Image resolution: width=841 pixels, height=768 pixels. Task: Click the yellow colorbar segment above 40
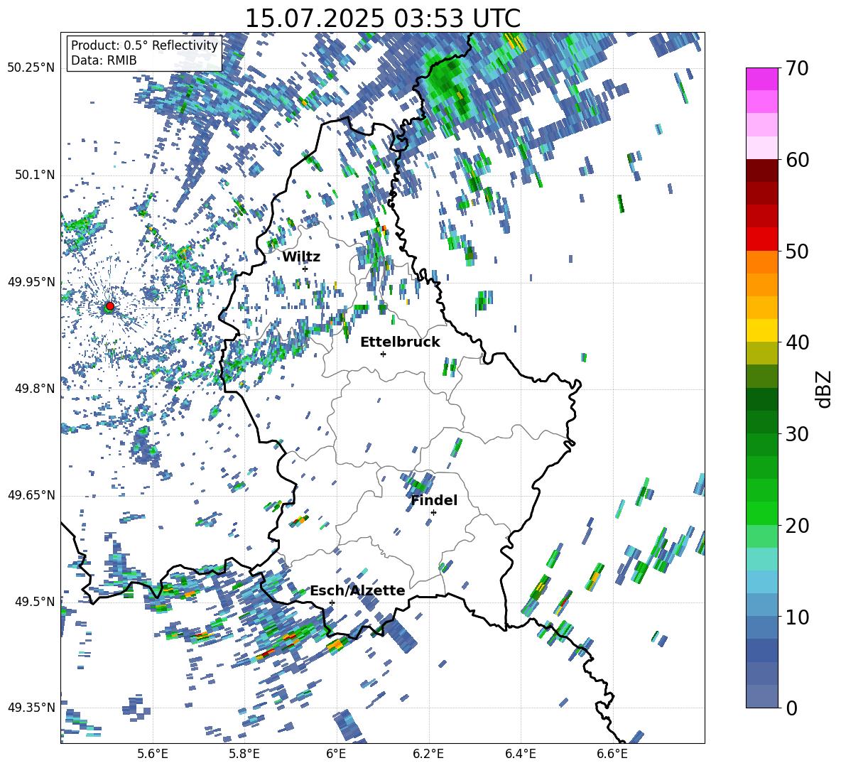pos(762,330)
